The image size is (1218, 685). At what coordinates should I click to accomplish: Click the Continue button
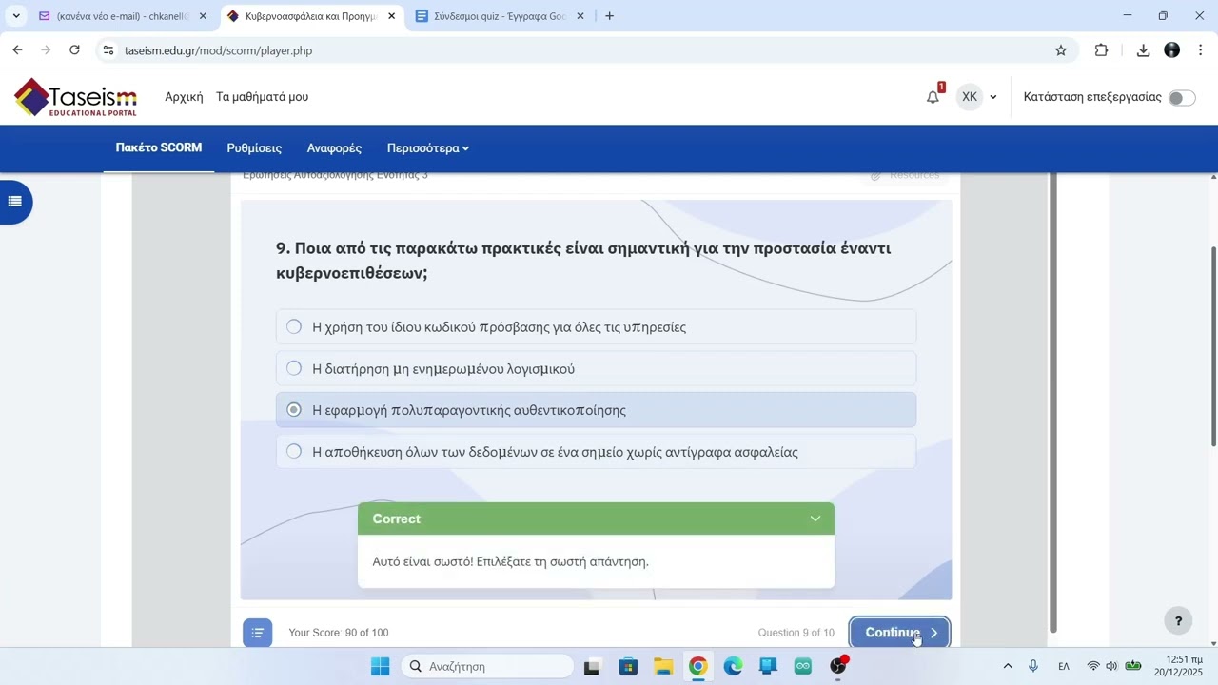(900, 633)
